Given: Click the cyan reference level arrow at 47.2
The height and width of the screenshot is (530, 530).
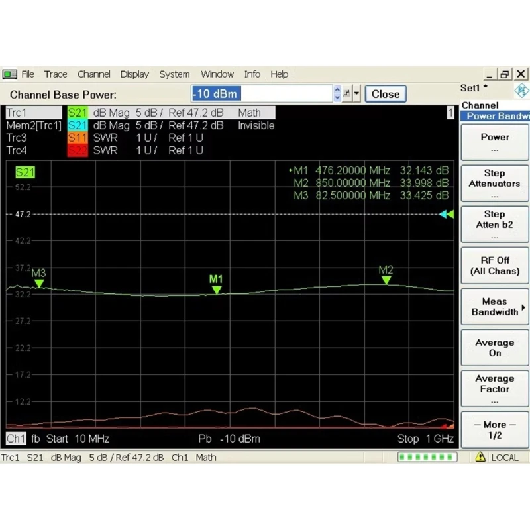Looking at the screenshot, I should 443,214.
